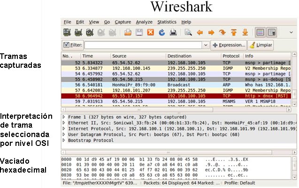Click the Expression... button
Viewport: 299px width, 188px height.
229,45
